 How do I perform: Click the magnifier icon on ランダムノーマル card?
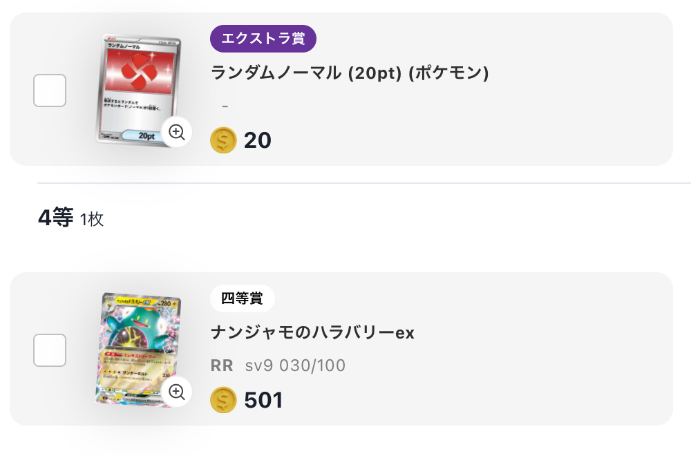tap(177, 133)
